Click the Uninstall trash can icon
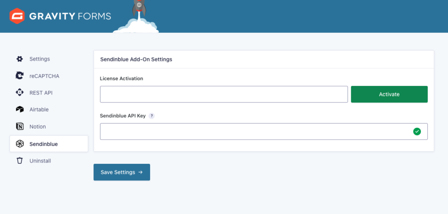The image size is (448, 214). [19, 161]
